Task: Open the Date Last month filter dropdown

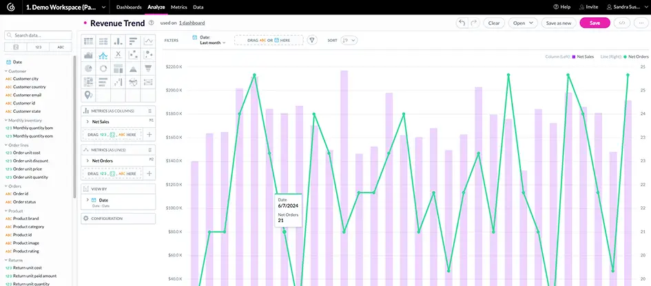Action: (x=209, y=40)
